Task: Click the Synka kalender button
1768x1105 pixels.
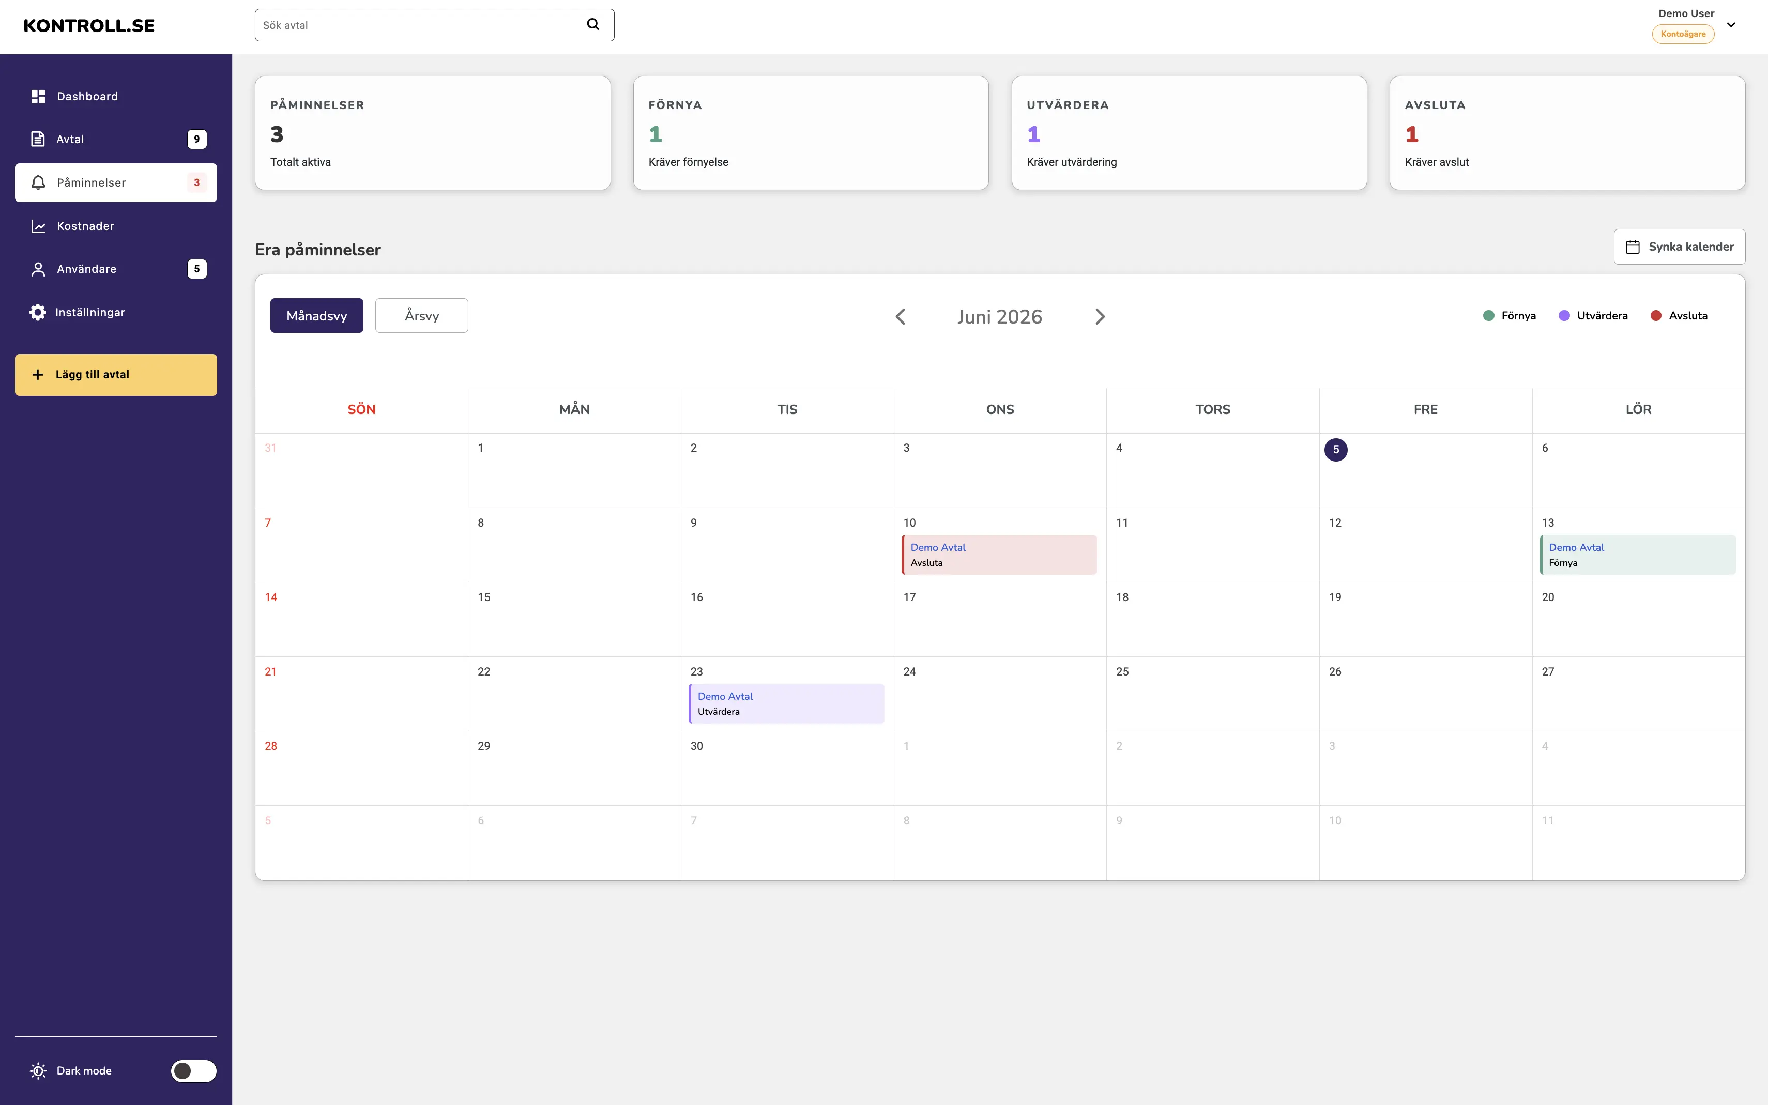Action: pyautogui.click(x=1680, y=247)
